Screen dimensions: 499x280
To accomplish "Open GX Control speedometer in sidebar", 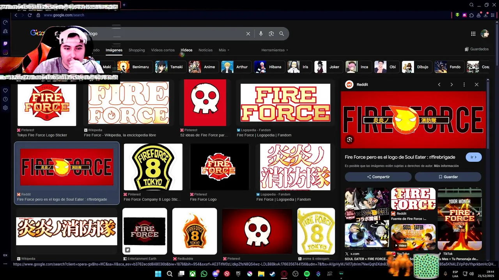I will pyautogui.click(x=5, y=22).
